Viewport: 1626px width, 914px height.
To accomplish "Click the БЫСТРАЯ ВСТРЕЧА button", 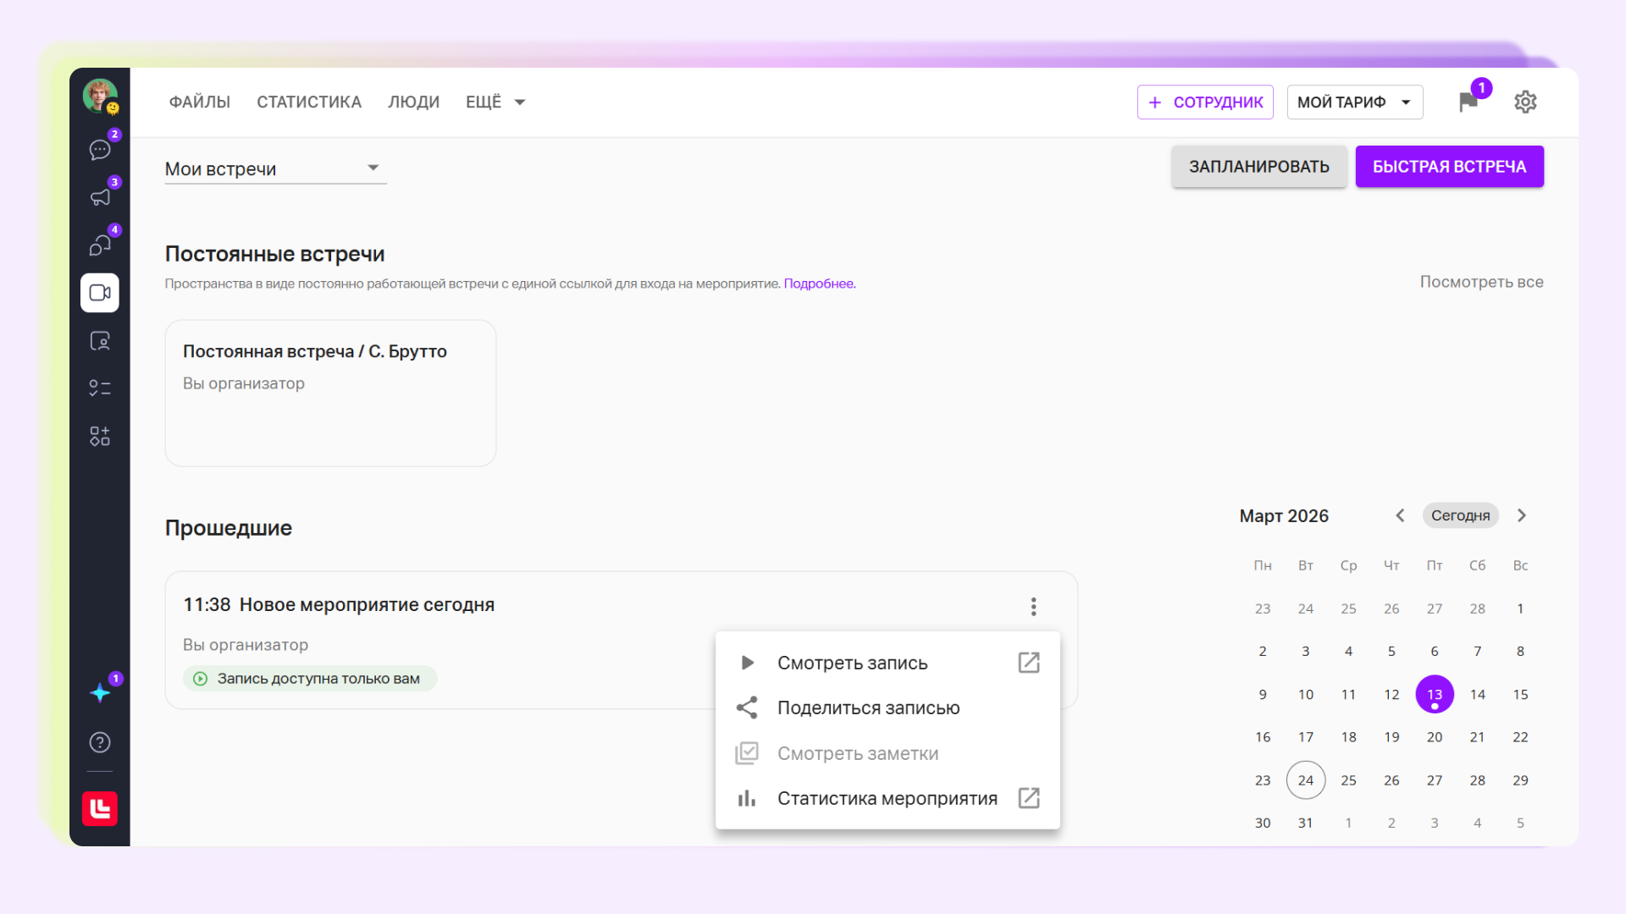I will [x=1449, y=167].
